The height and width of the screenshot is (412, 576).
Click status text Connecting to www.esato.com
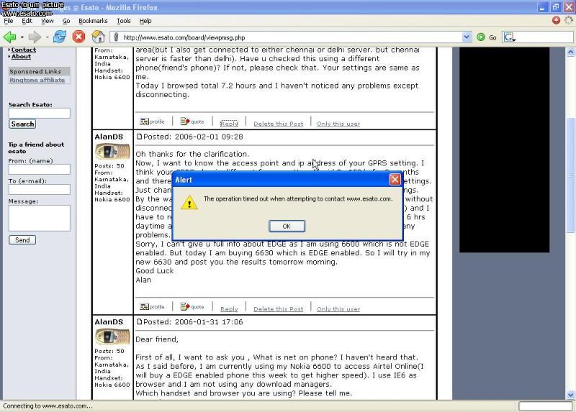pyautogui.click(x=48, y=406)
